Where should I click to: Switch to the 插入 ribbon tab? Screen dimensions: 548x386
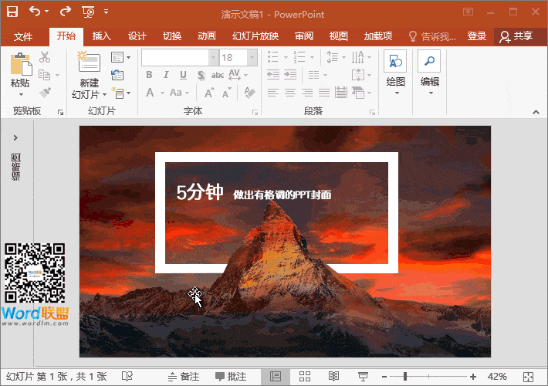coord(101,36)
